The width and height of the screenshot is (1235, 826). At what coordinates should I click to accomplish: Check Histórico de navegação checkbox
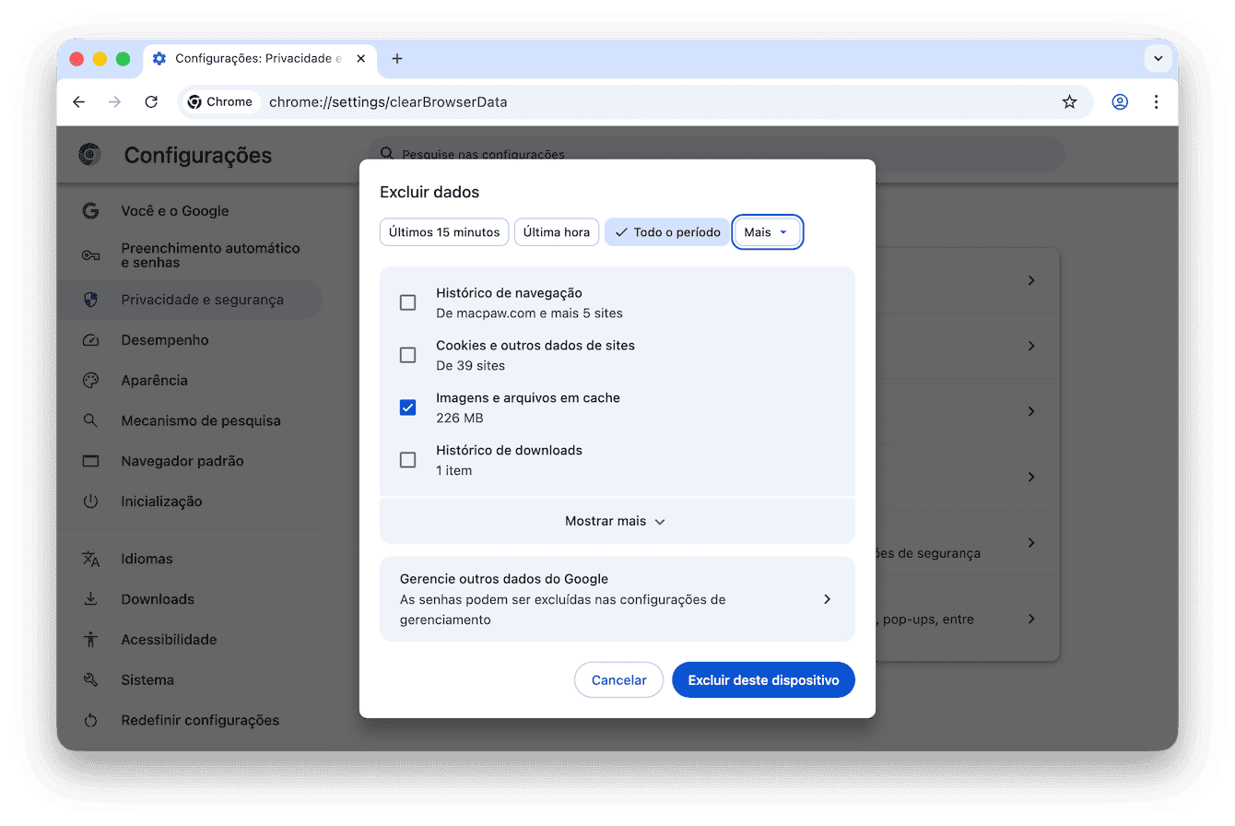407,302
